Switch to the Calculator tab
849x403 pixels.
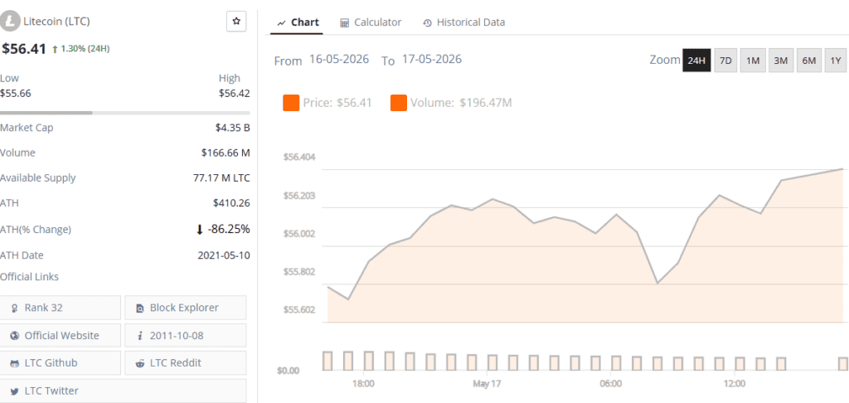pos(371,22)
